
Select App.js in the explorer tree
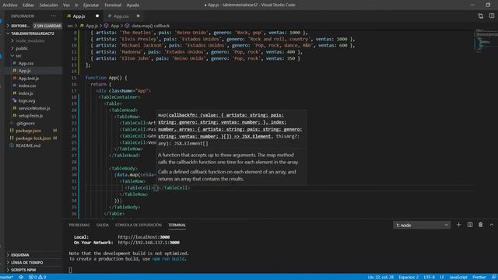click(x=24, y=71)
